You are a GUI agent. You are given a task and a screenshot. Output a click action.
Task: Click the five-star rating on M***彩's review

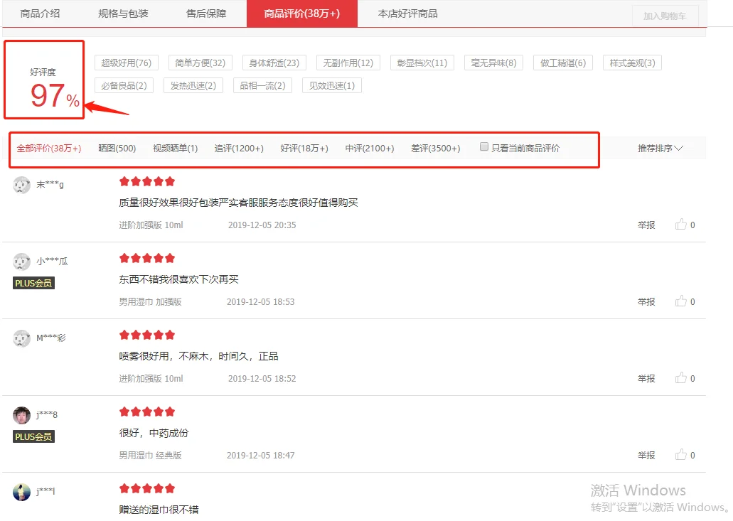[x=146, y=335]
